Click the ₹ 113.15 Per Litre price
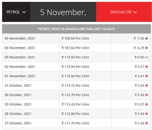The height and width of the screenshot is (130, 152). coord(75,86)
